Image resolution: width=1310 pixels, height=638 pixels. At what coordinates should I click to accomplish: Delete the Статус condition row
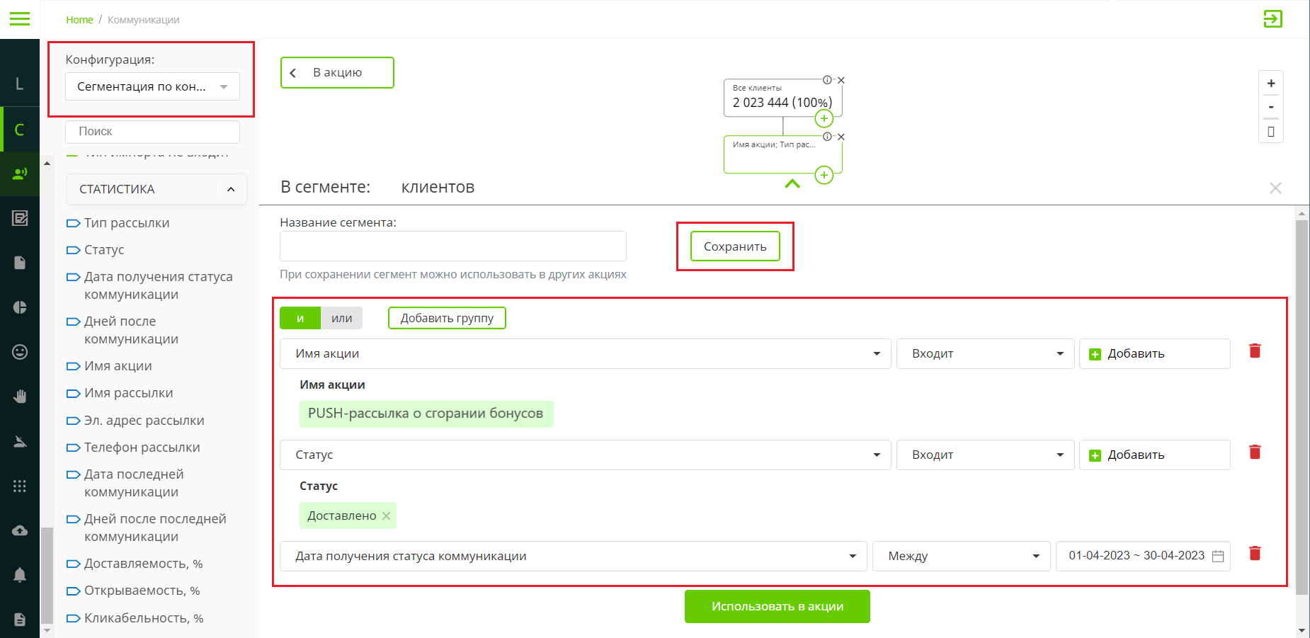pos(1255,452)
